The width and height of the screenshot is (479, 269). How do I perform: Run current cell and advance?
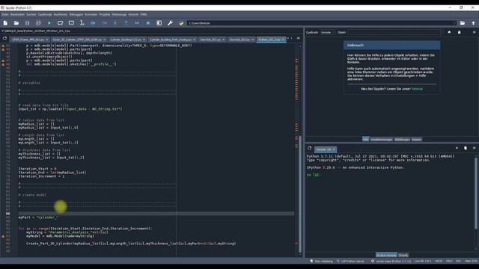pyautogui.click(x=71, y=23)
